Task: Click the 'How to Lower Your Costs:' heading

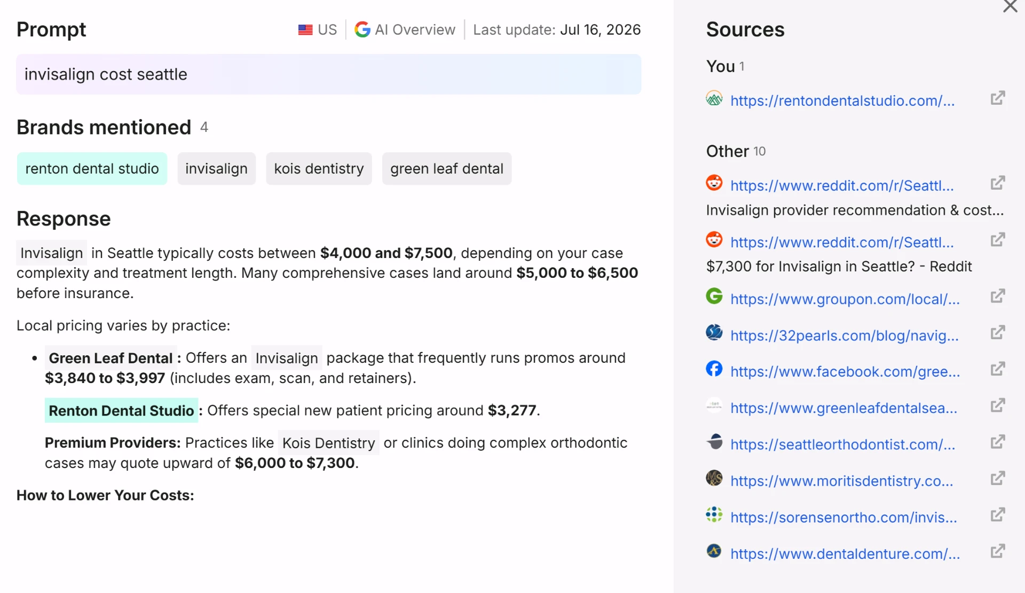Action: pyautogui.click(x=105, y=495)
